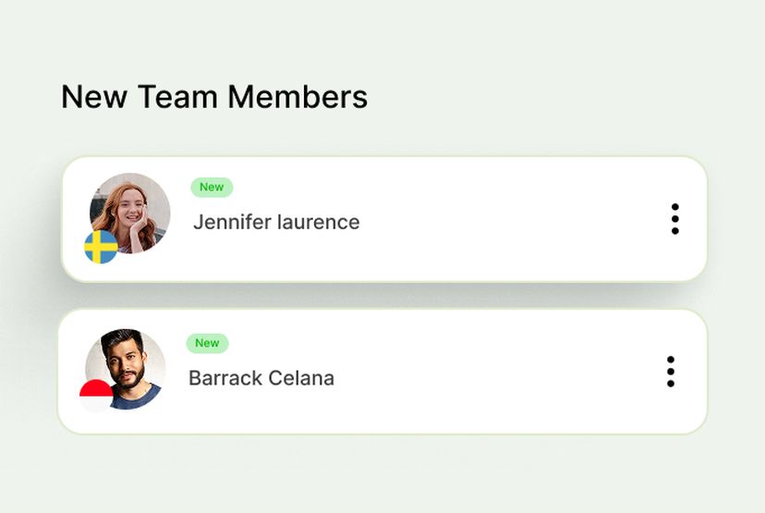Click the surname "laurence" in the top card

click(x=318, y=222)
